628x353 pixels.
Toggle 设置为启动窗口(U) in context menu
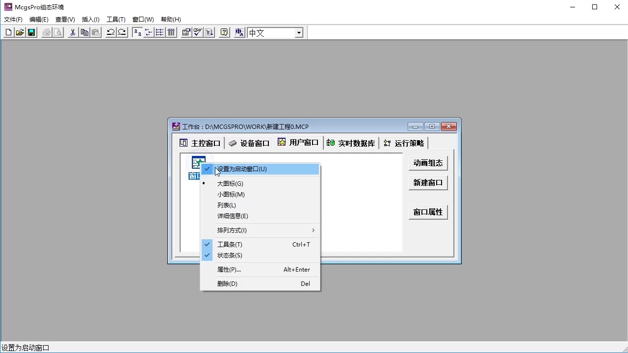coord(260,169)
